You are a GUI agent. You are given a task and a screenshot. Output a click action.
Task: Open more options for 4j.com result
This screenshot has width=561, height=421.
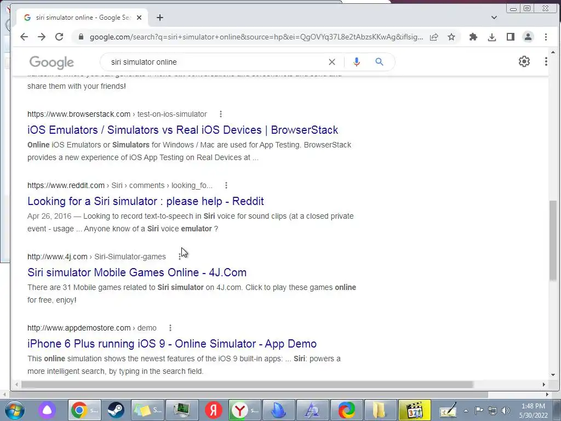pos(179,257)
